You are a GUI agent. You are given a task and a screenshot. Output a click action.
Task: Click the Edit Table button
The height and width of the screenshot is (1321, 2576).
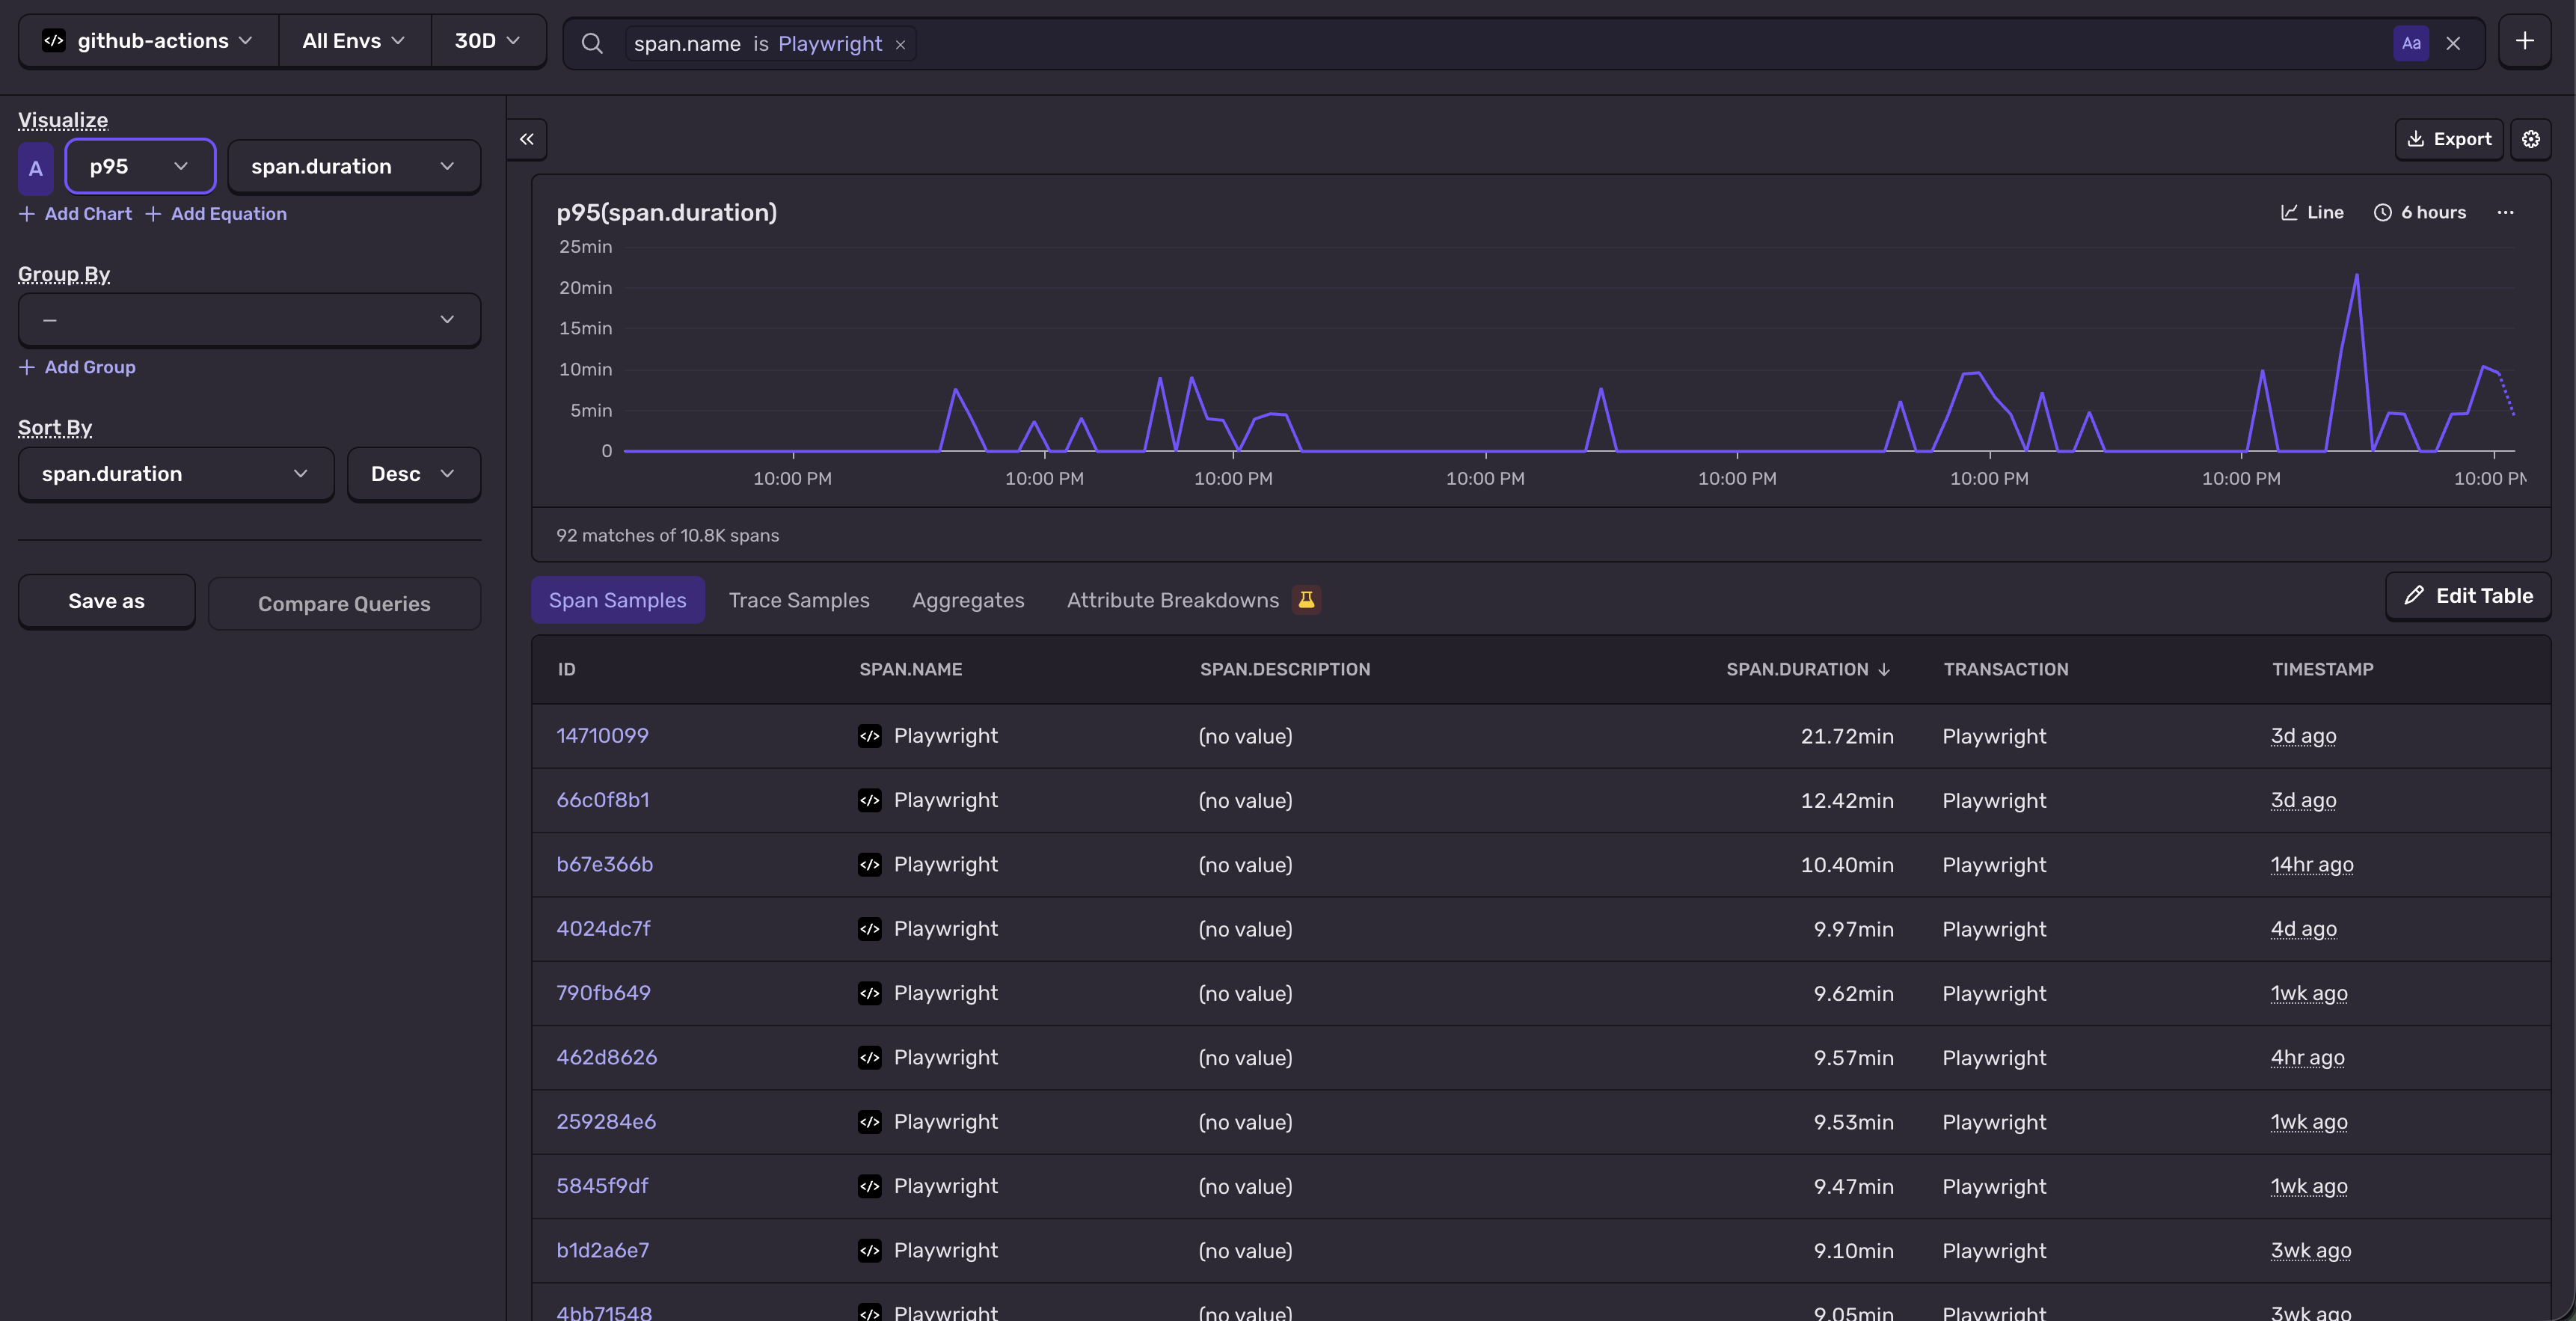pyautogui.click(x=2468, y=596)
